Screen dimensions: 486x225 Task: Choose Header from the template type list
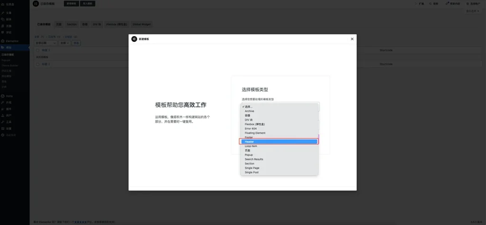coord(279,141)
